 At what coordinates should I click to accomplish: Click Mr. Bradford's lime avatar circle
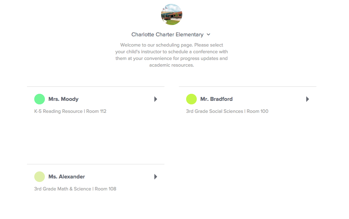pyautogui.click(x=191, y=99)
